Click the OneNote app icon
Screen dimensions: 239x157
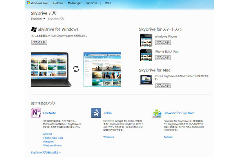[36, 113]
